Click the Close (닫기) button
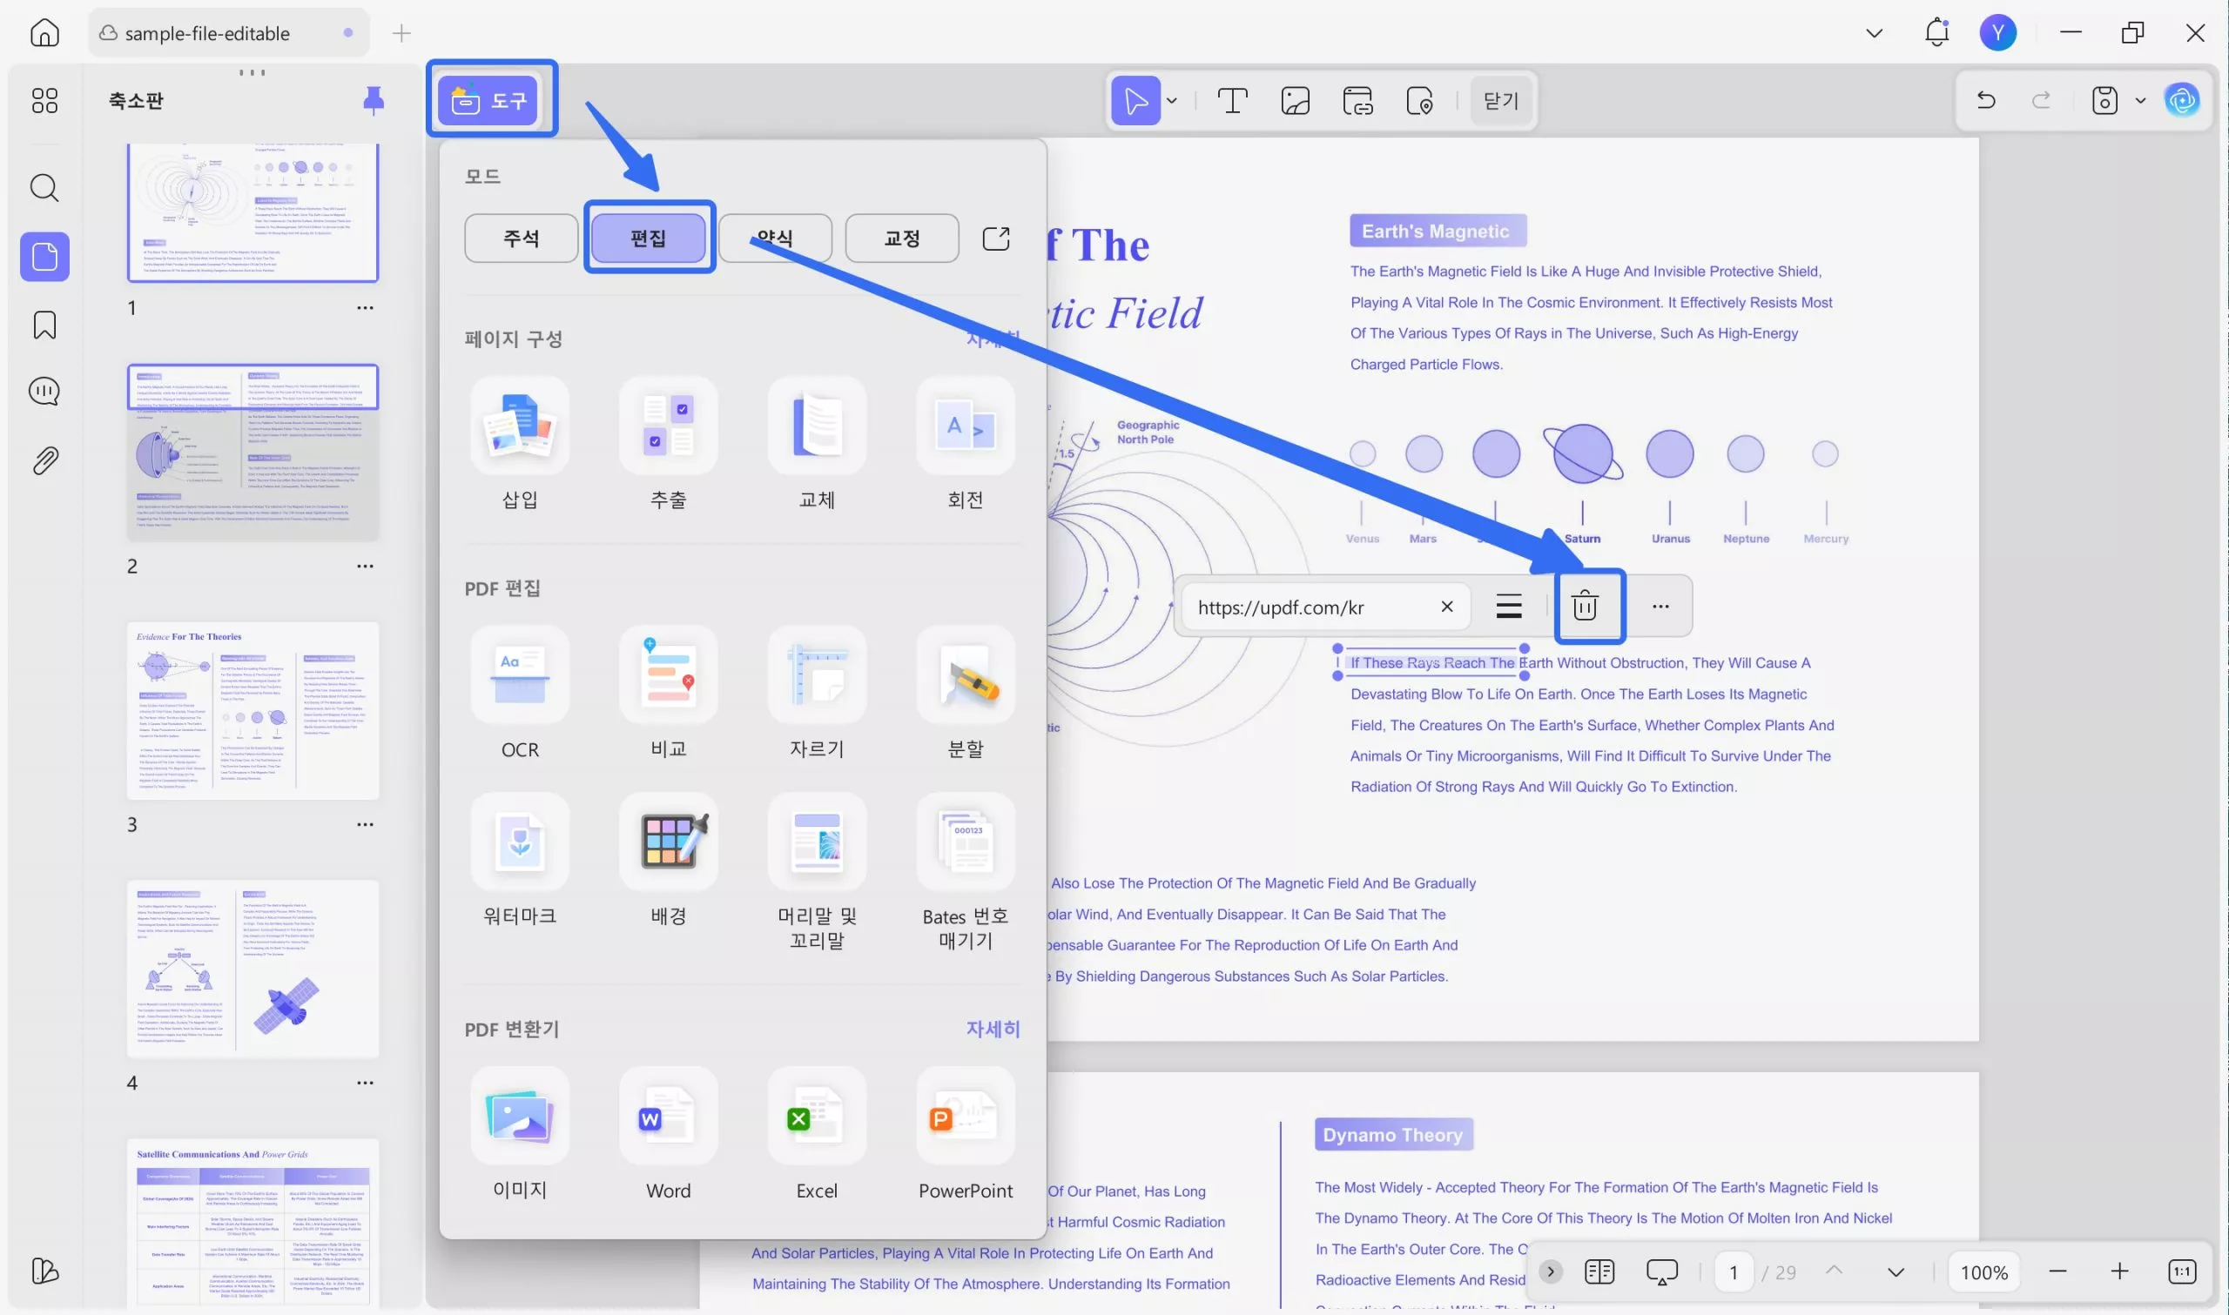Screen dimensions: 2229x1315 [1500, 101]
